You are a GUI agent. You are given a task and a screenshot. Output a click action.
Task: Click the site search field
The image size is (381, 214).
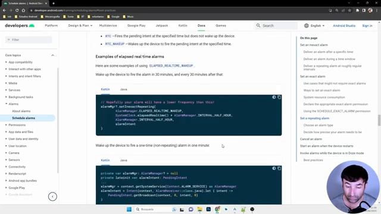[276, 26]
